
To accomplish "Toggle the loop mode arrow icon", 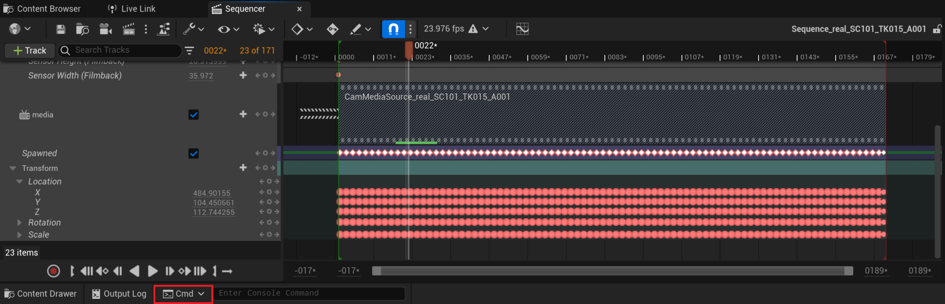I will coord(227,271).
